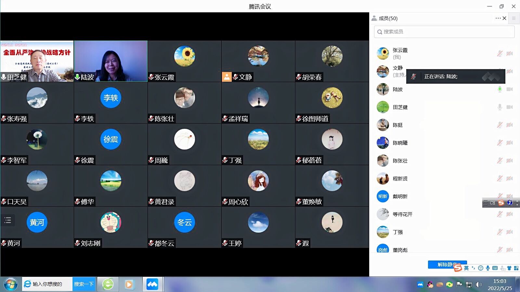The image size is (520, 292).
Task: Select 陈挺 in the members list
Action: (x=444, y=125)
